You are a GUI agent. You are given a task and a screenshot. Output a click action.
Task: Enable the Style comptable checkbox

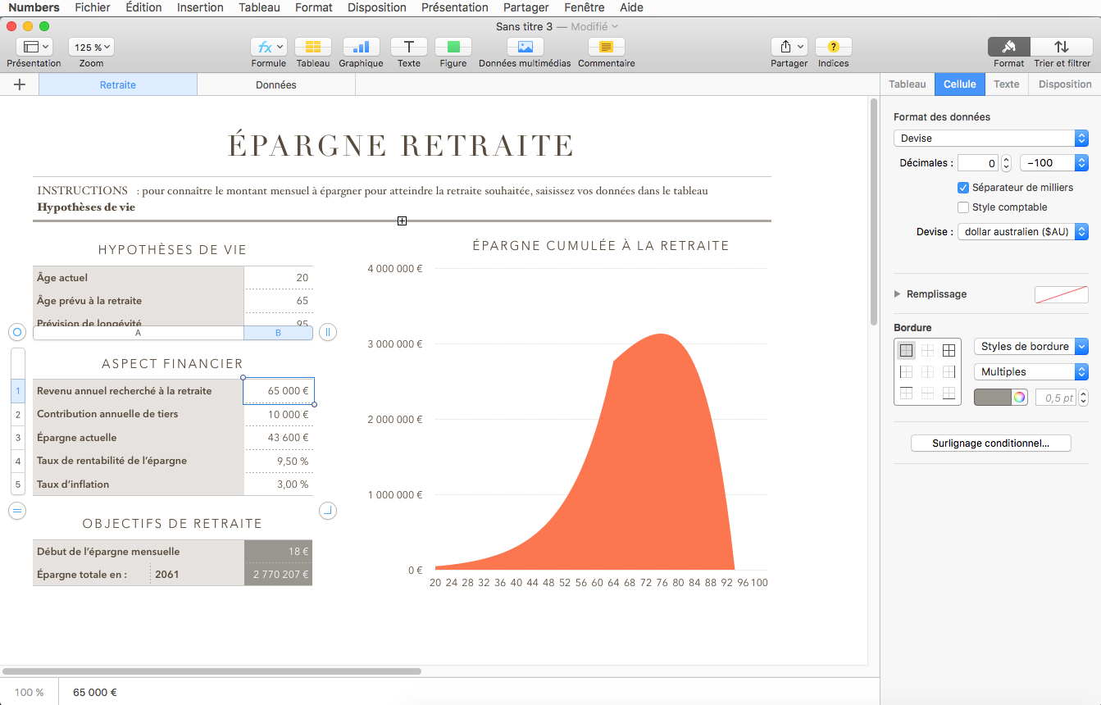pos(963,207)
